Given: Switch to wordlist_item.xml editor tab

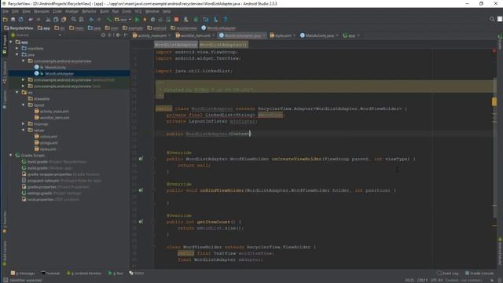Looking at the screenshot, I should pos(196,35).
